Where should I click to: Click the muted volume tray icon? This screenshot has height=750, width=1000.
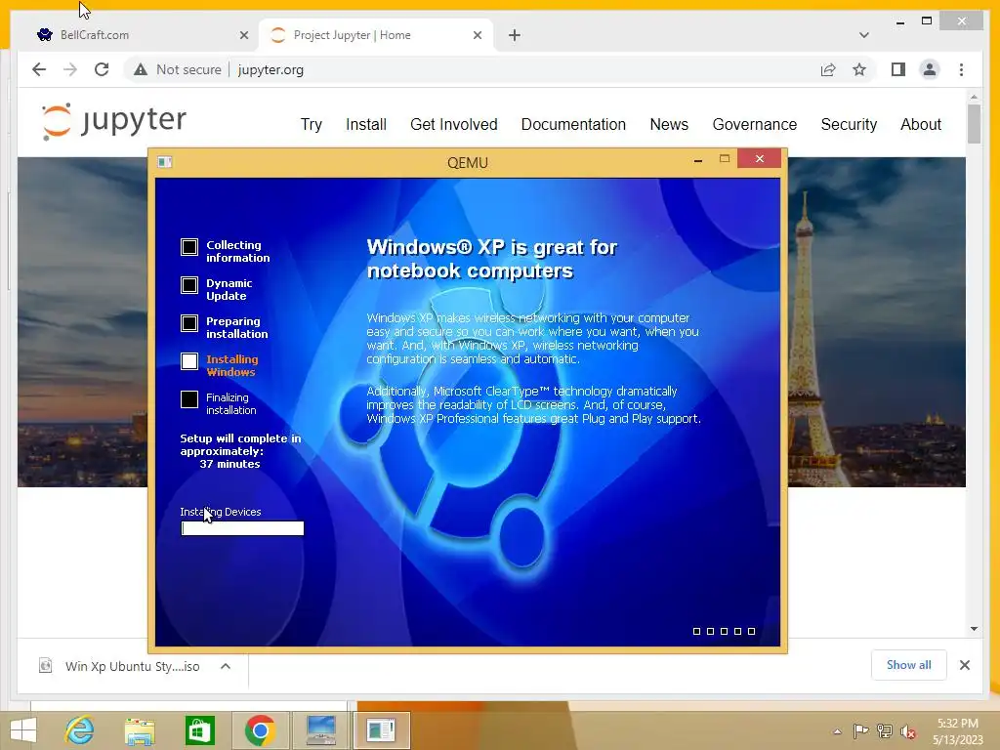907,730
